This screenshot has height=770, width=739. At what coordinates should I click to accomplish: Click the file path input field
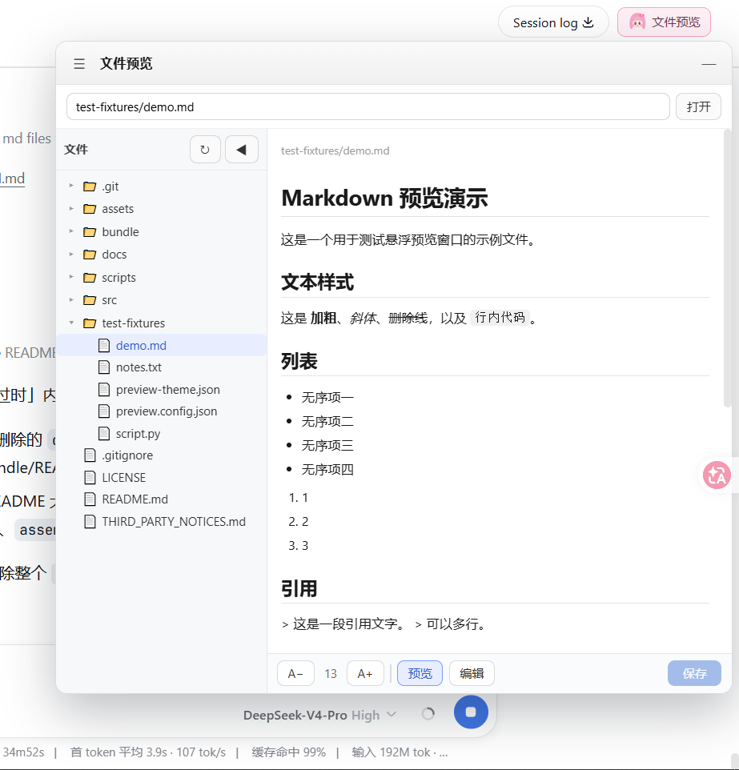tap(368, 106)
